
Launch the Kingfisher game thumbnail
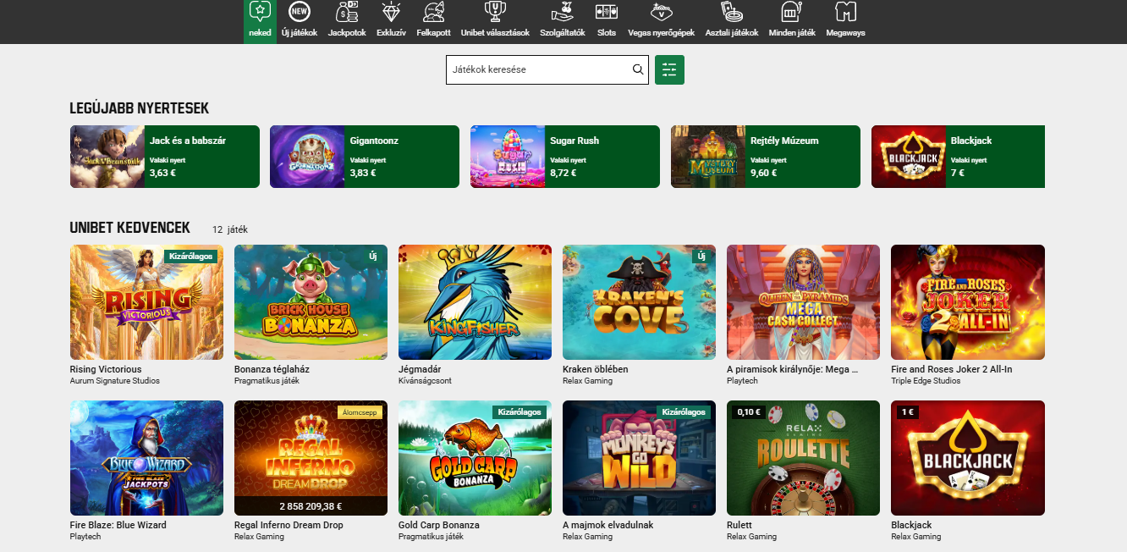476,302
